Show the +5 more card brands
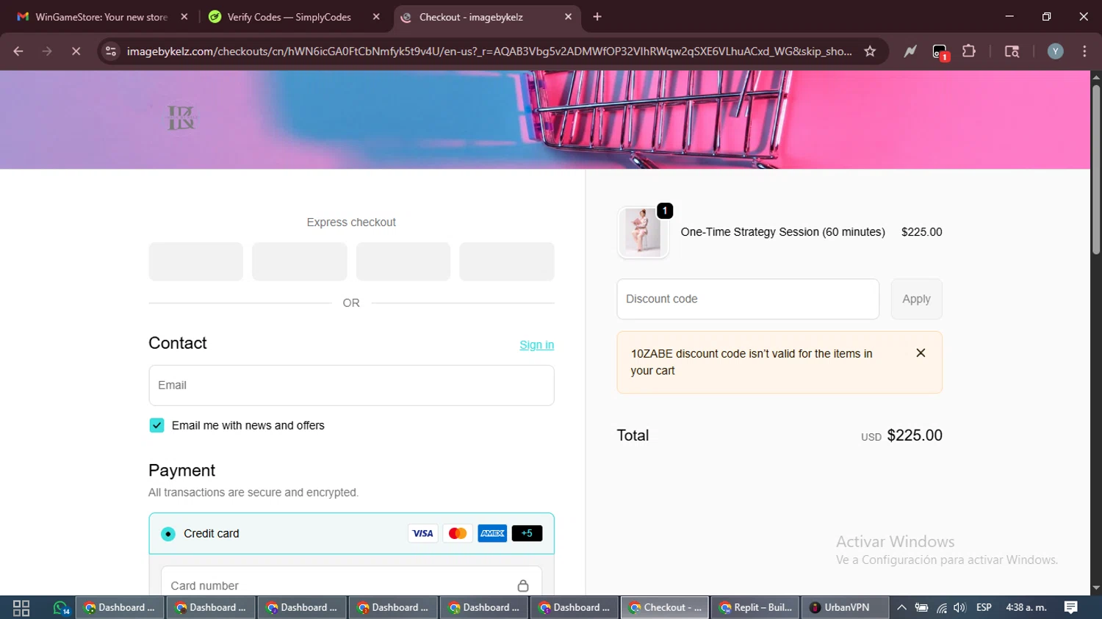 click(x=527, y=534)
